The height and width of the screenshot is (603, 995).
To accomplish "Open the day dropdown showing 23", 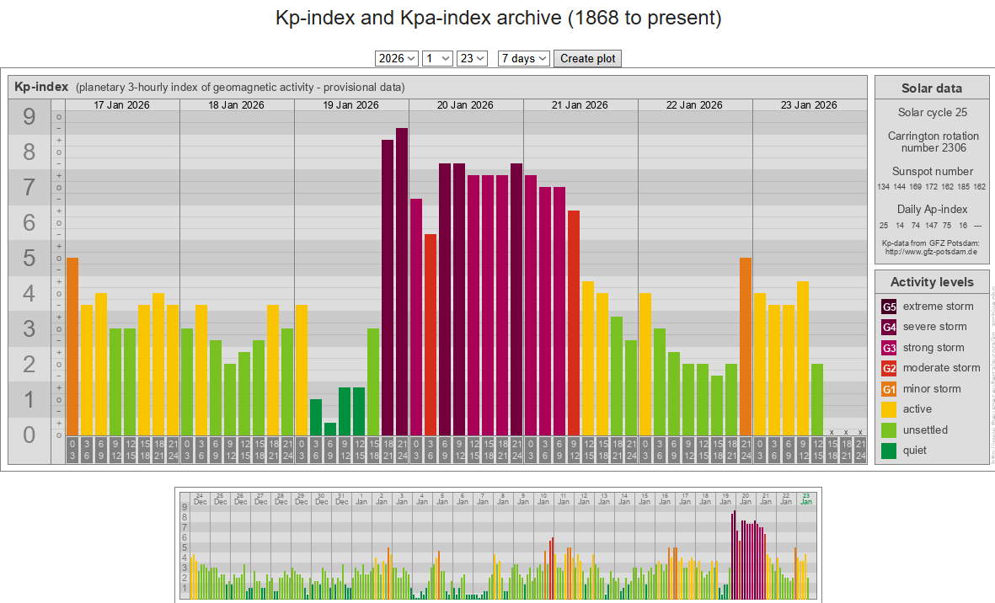I will tap(472, 58).
